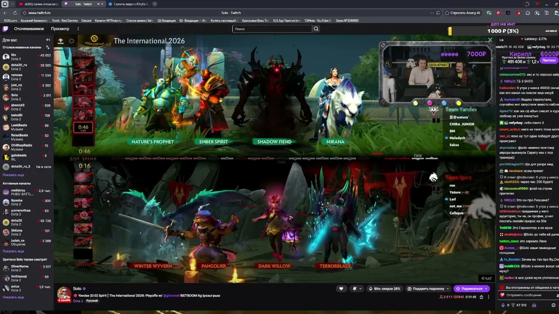This screenshot has height=314, width=559.
Task: Click the three dots in address bar
Action: coord(431,13)
